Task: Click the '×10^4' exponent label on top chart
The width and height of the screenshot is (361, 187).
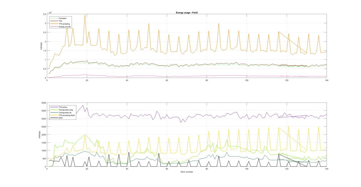Action: [50, 12]
